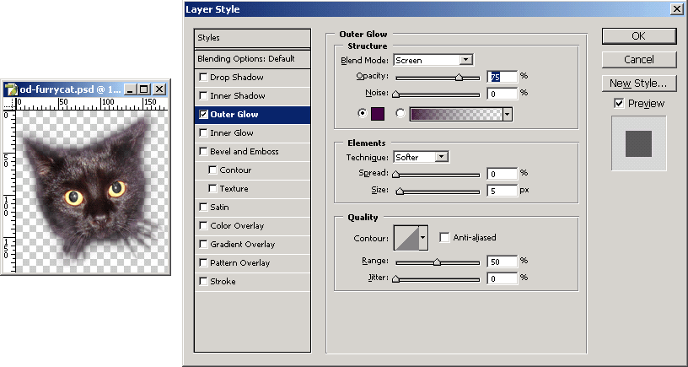Open the Contour picker dropdown arrow

click(423, 238)
